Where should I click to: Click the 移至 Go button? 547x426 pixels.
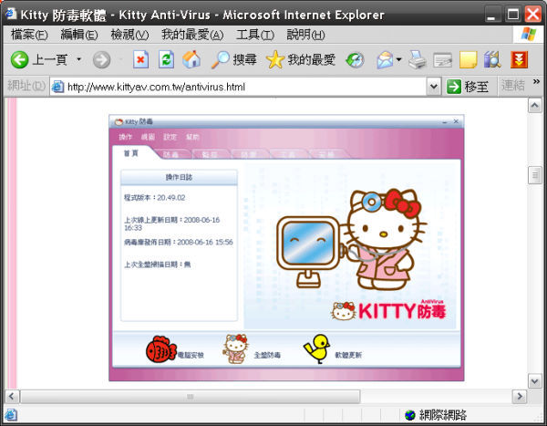point(468,87)
